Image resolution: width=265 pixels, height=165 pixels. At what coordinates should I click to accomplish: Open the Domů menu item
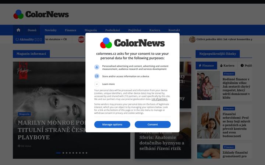[x=32, y=30]
